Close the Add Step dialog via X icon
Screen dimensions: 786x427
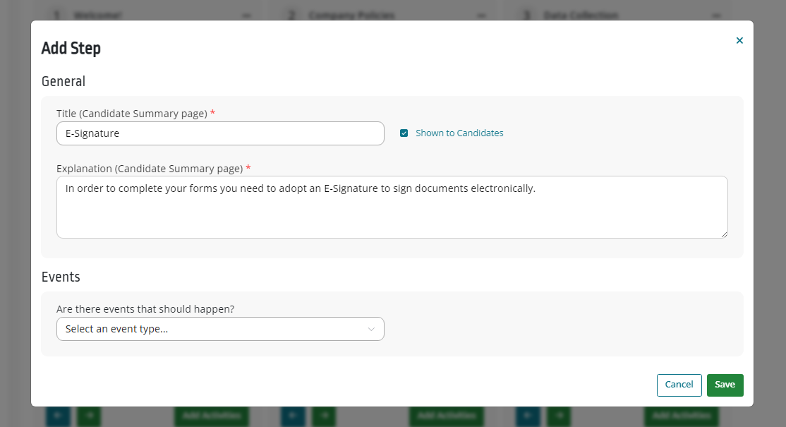pos(739,41)
